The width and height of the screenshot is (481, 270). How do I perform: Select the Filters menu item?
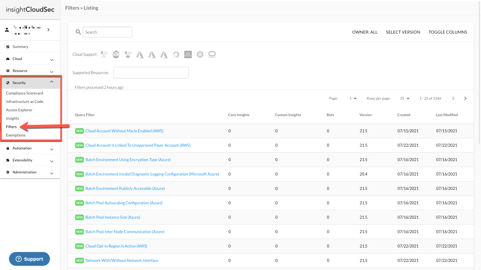tap(11, 127)
